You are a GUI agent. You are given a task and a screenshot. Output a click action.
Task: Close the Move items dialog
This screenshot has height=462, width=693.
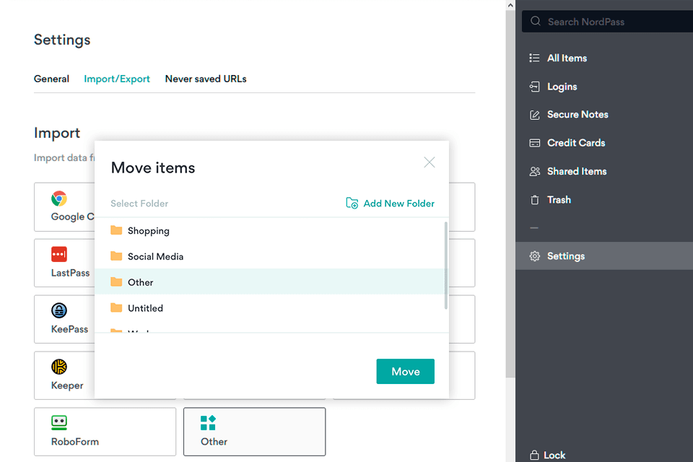pos(430,162)
